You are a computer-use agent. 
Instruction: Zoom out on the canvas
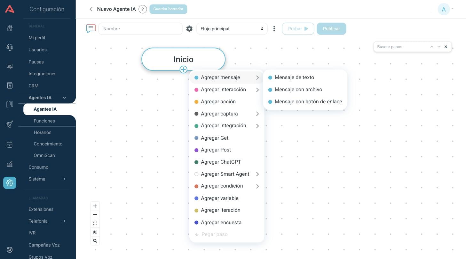[x=95, y=215]
